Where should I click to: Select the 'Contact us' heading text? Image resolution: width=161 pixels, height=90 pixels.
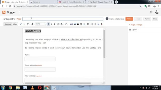pyautogui.click(x=33, y=31)
